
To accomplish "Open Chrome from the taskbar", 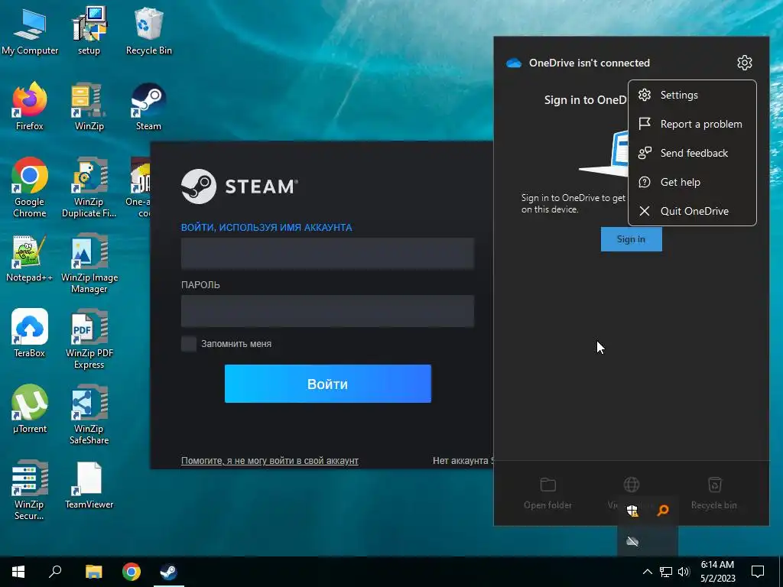I will coord(132,572).
